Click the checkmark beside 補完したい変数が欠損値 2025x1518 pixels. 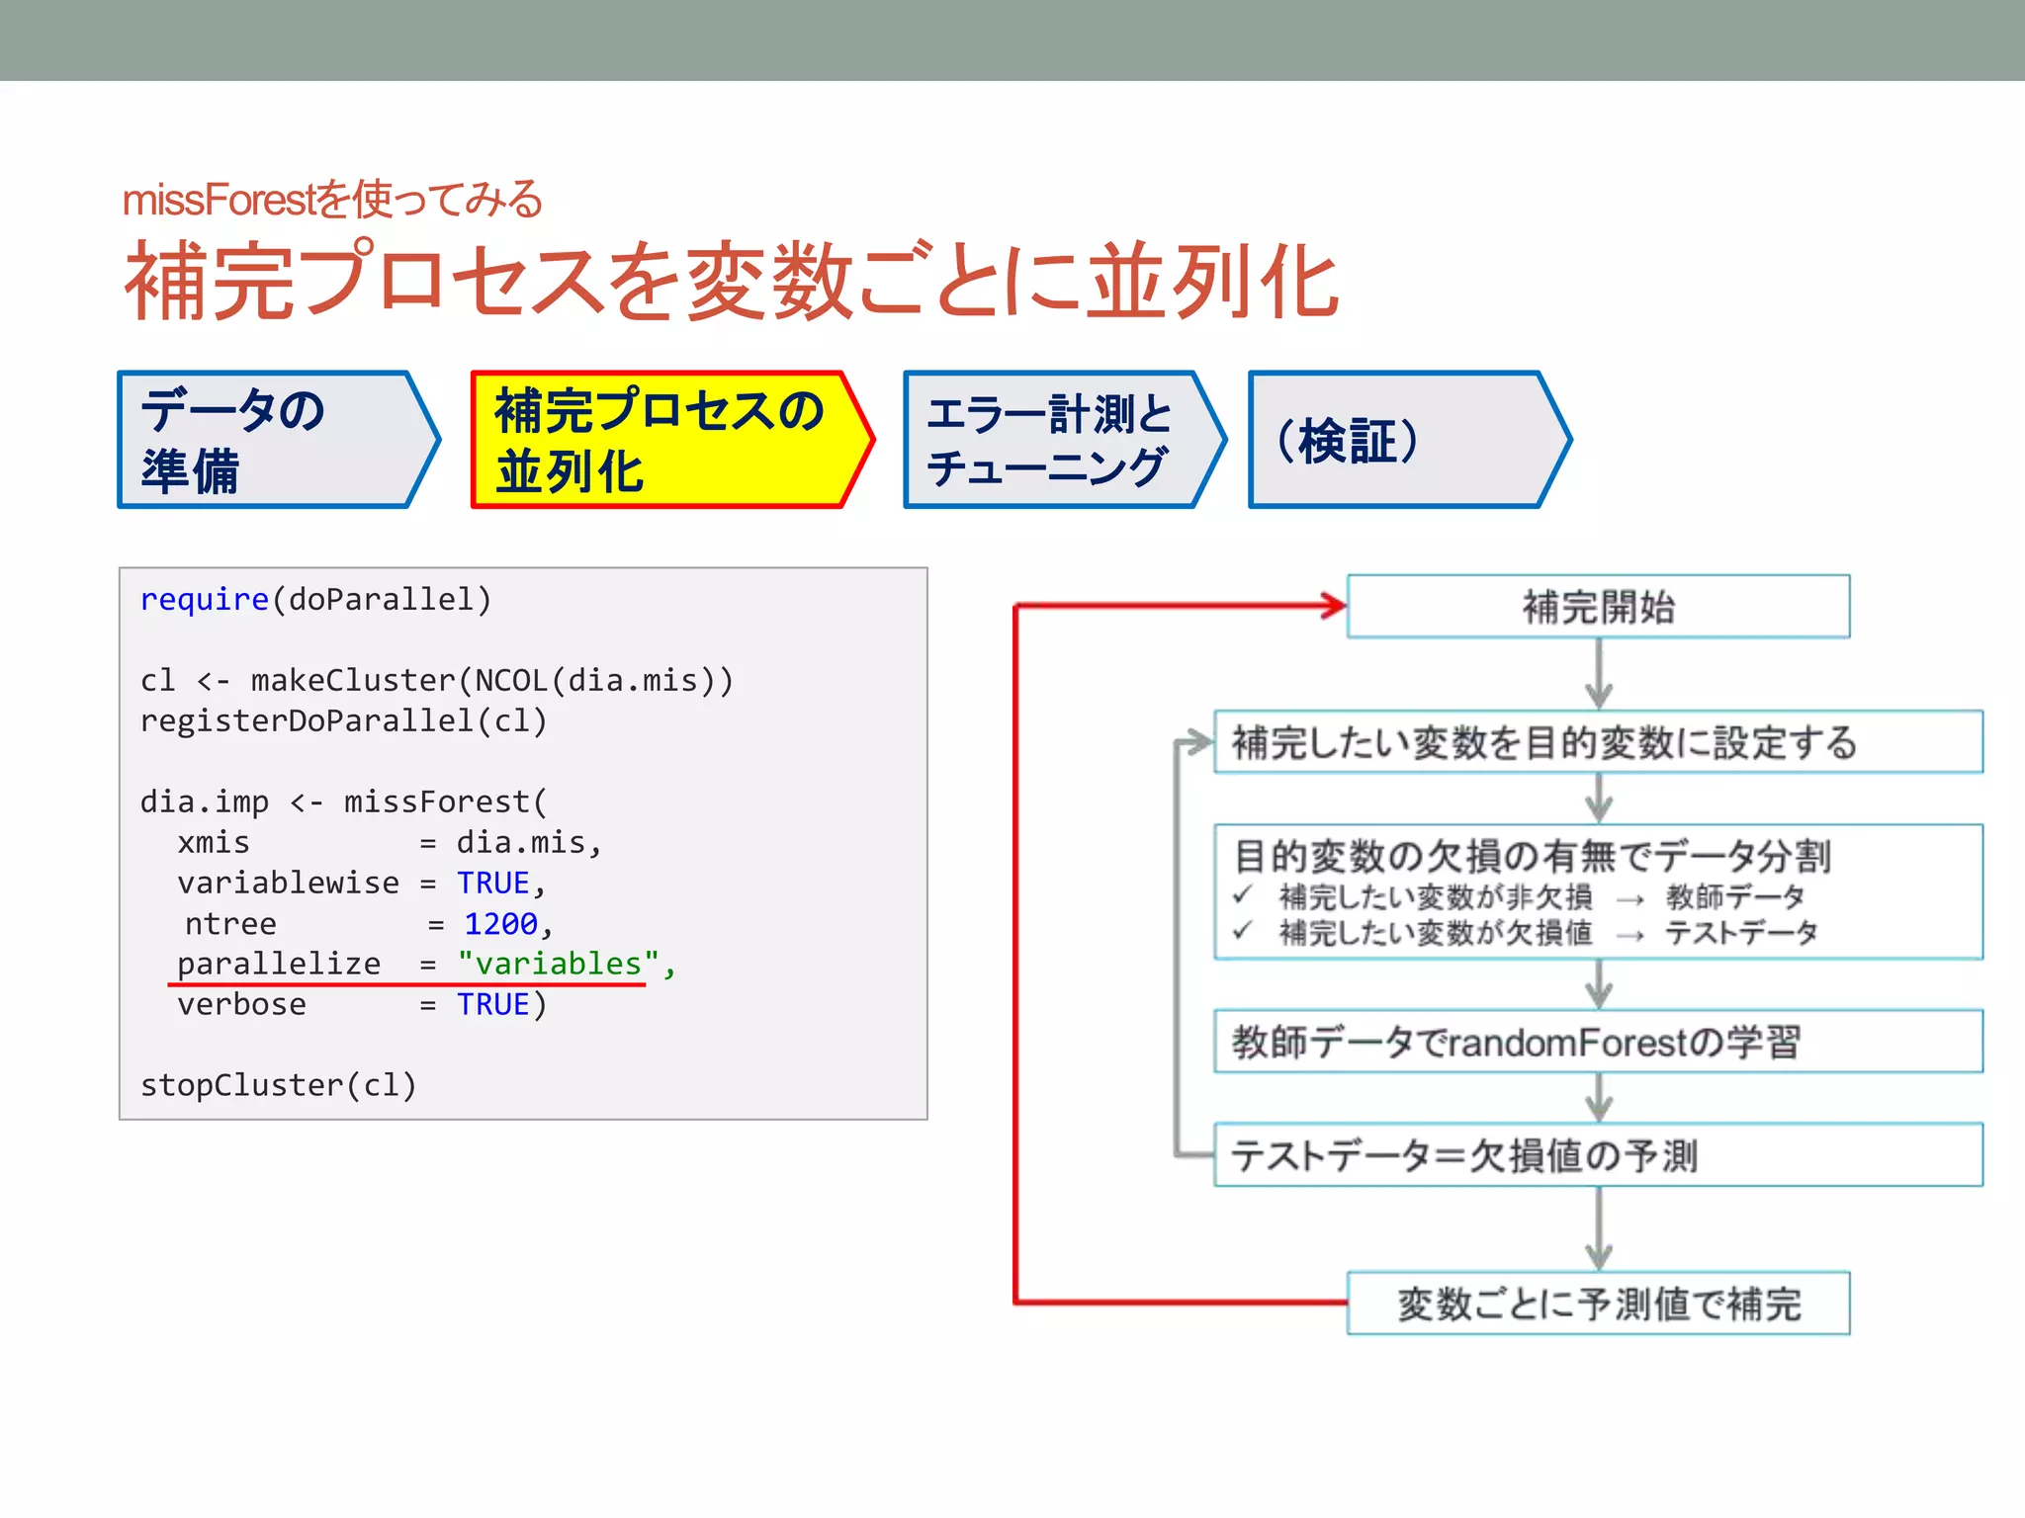pos(1243,931)
